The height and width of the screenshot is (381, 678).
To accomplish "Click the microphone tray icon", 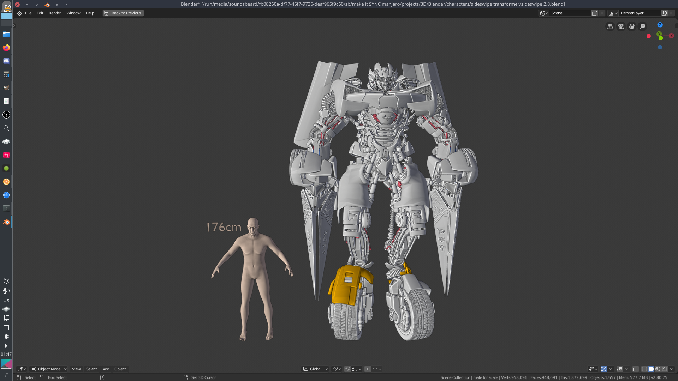I will 6,291.
